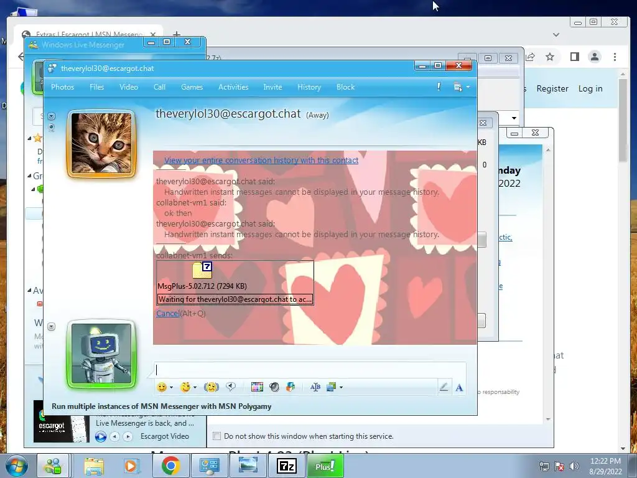637x478 pixels.
Task: Click the volume icon in system tray
Action: coord(574,466)
